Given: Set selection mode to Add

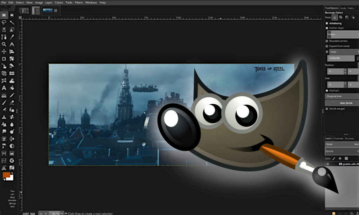Looking at the screenshot, I should pyautogui.click(x=341, y=18).
